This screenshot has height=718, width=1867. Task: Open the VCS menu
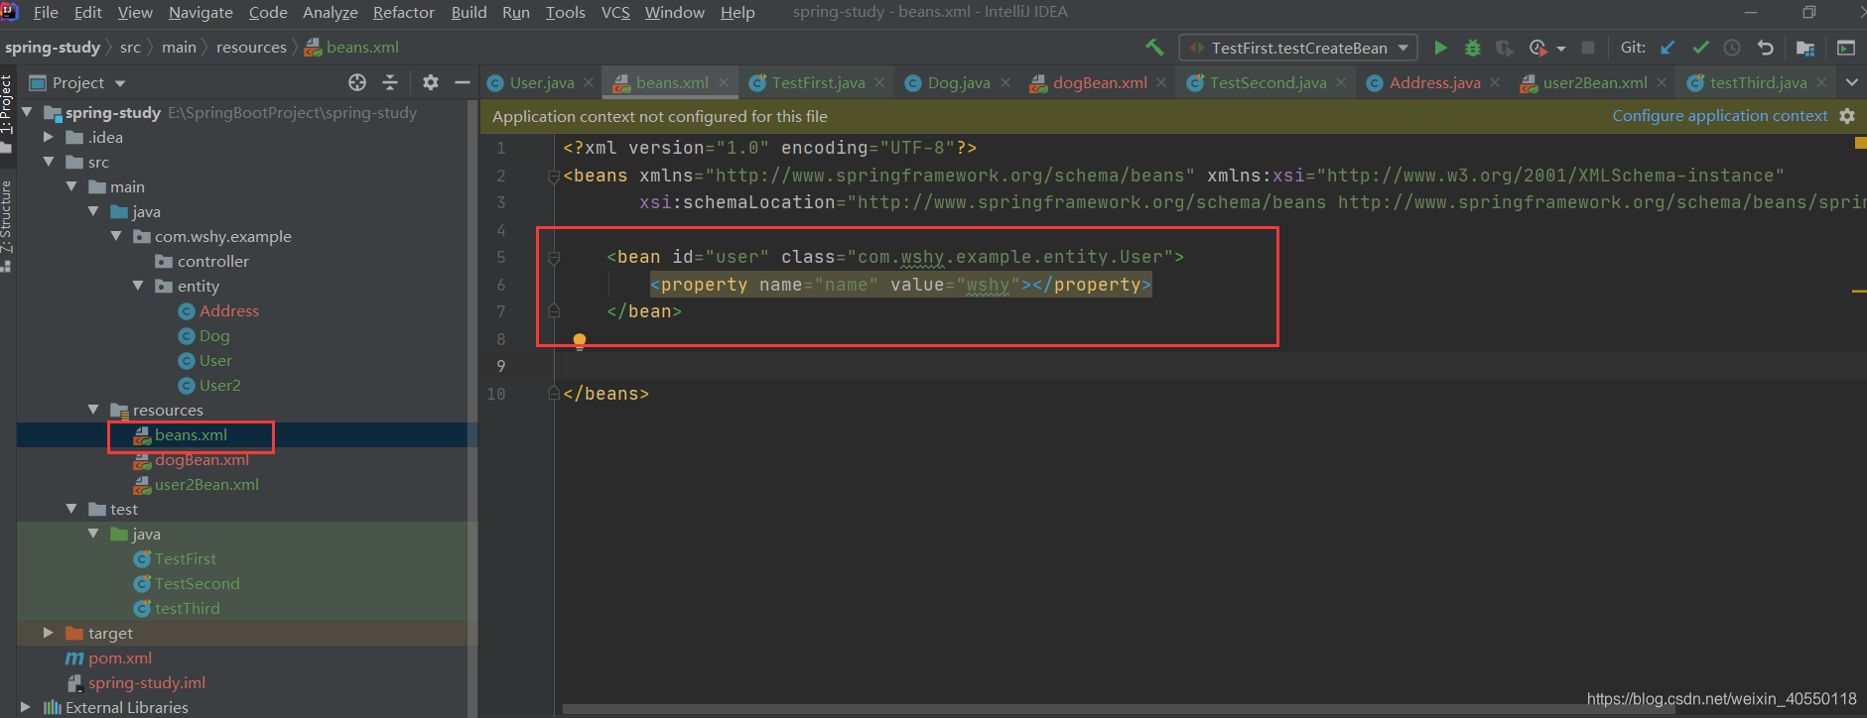click(615, 12)
